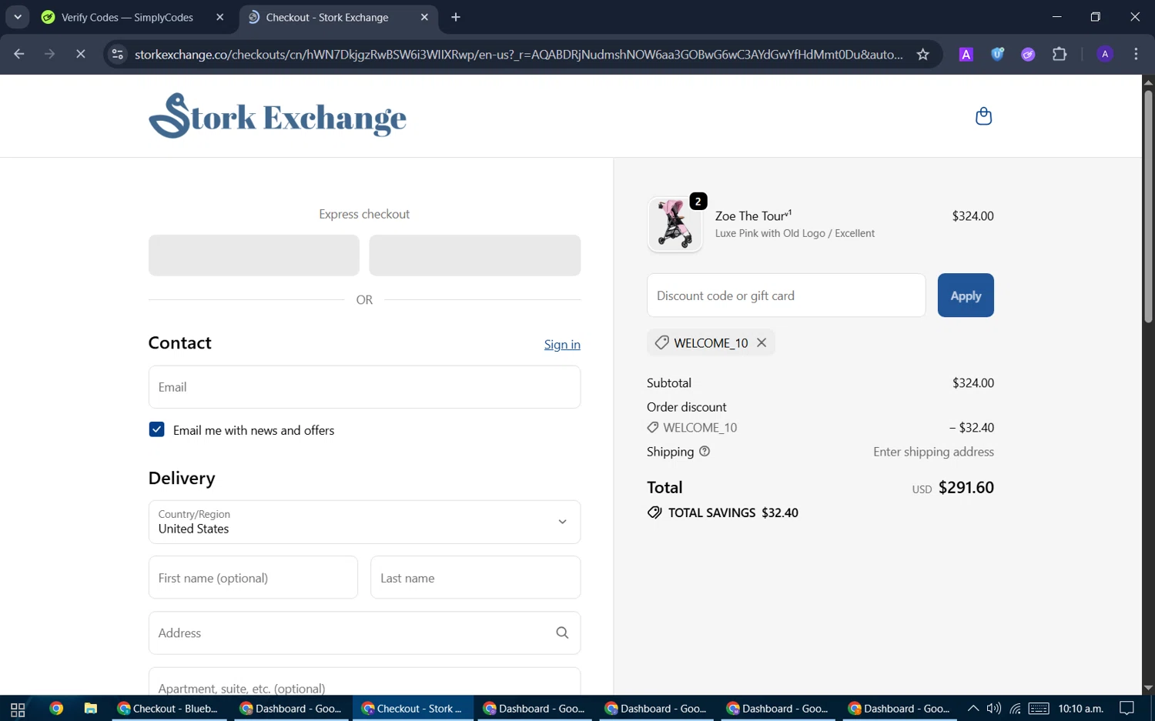Expand the Country/Region dropdown
Screen dimensions: 1155x721
[364, 522]
